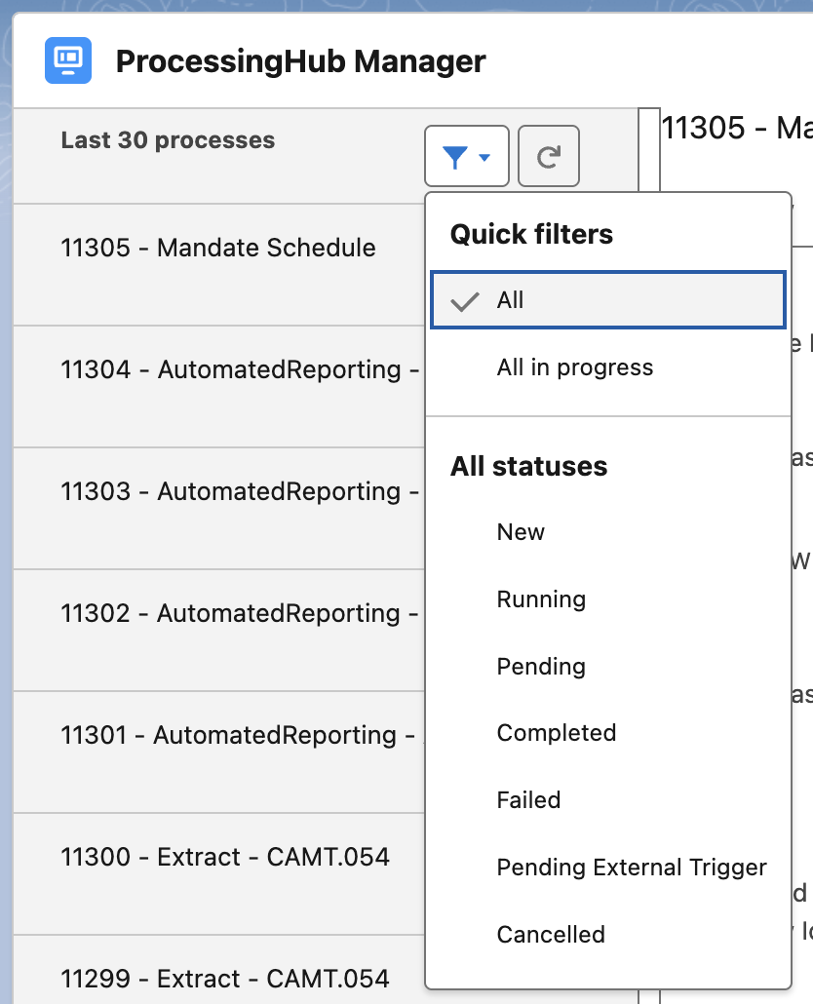Choose Pending External Trigger status

pos(632,867)
